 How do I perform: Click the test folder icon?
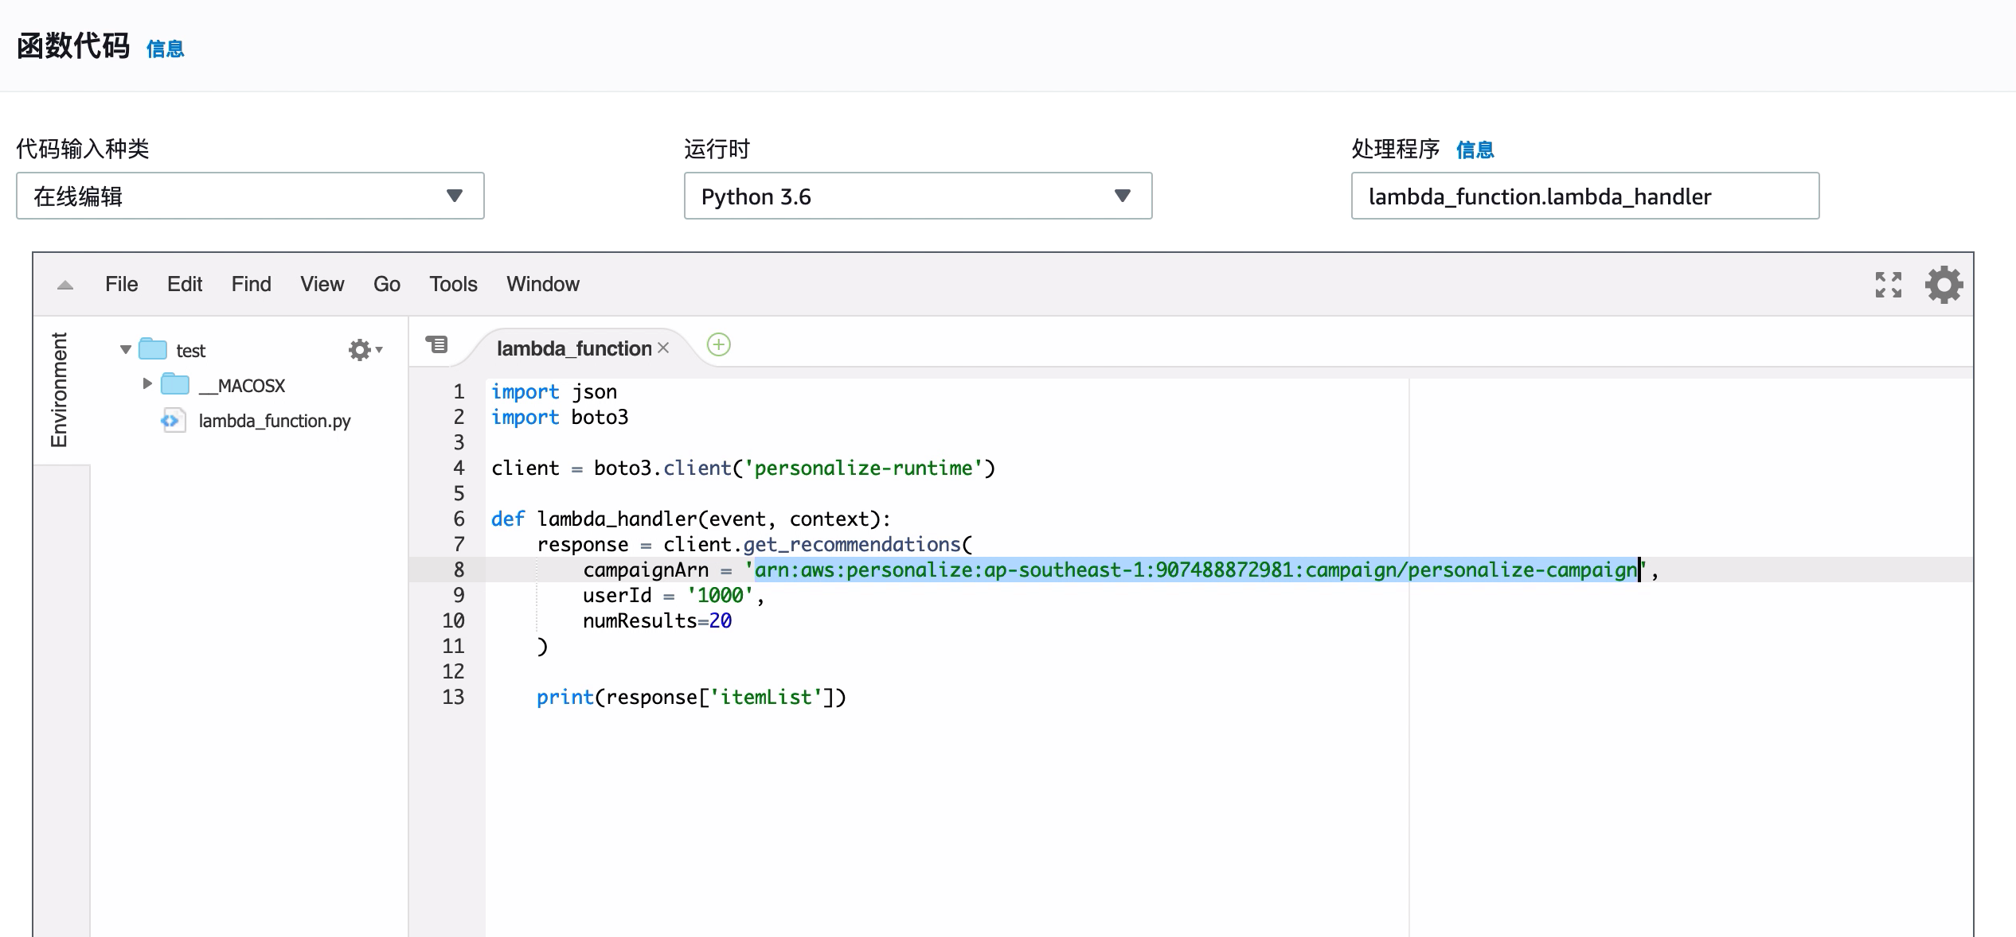[153, 349]
